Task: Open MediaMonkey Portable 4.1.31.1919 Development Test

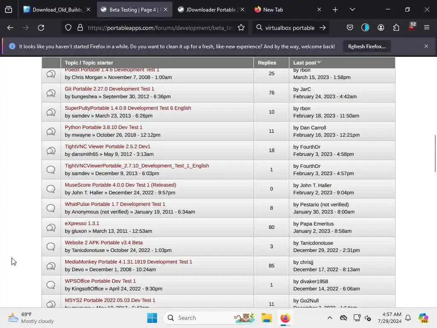Action: [x=128, y=262]
